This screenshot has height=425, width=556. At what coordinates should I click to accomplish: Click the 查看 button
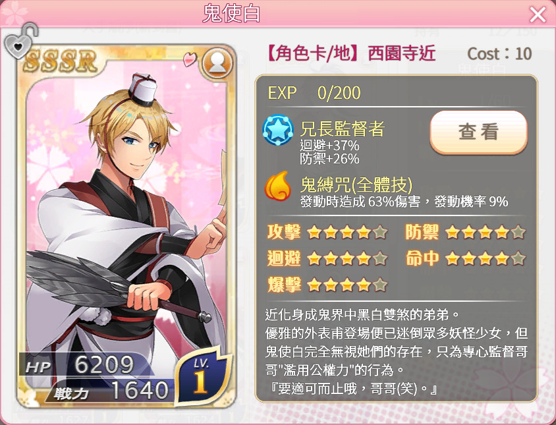[478, 132]
